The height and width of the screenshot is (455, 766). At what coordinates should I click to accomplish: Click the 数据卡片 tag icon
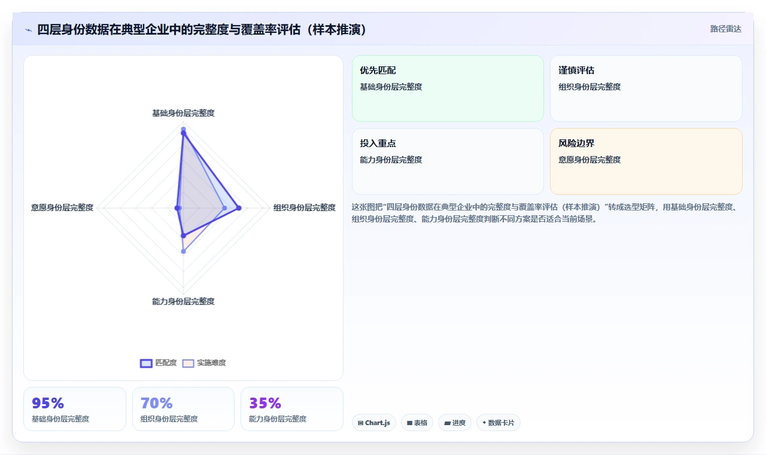pyautogui.click(x=484, y=423)
